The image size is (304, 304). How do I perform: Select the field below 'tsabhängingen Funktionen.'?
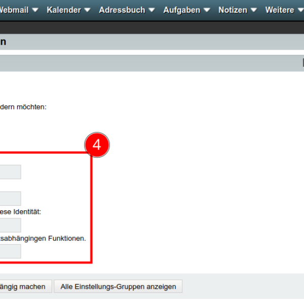click(x=10, y=251)
